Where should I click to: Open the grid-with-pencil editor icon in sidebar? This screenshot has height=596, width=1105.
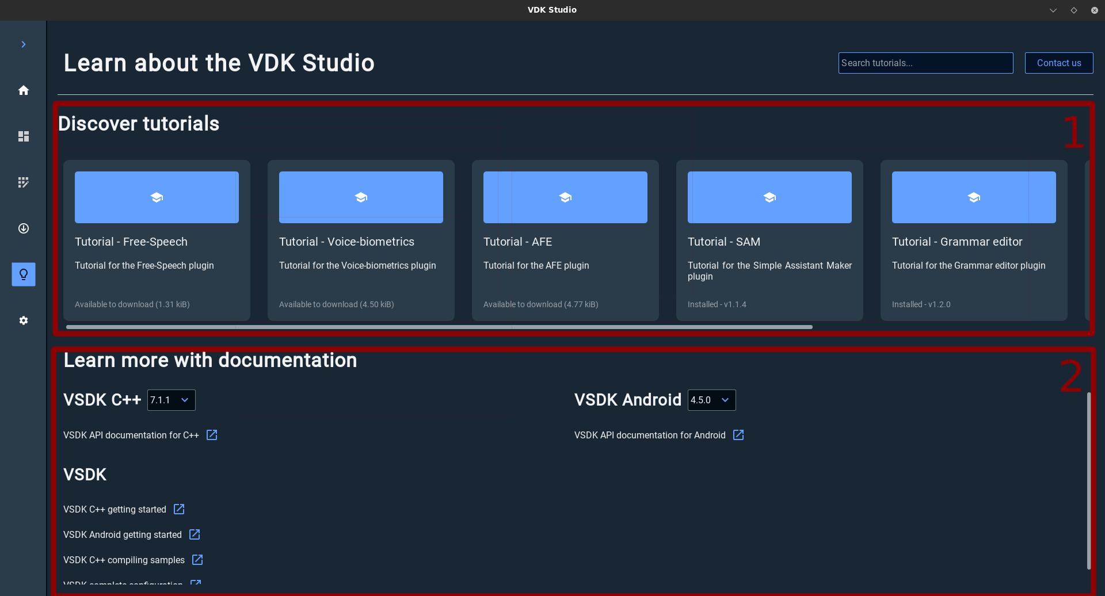pos(24,182)
